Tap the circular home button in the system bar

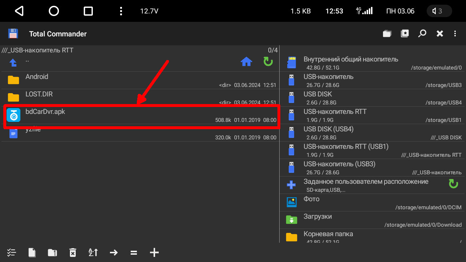coord(54,11)
